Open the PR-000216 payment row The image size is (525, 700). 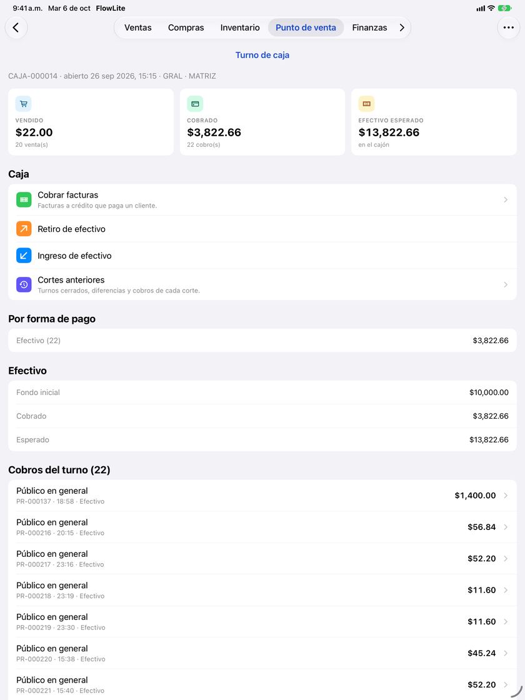(x=262, y=527)
